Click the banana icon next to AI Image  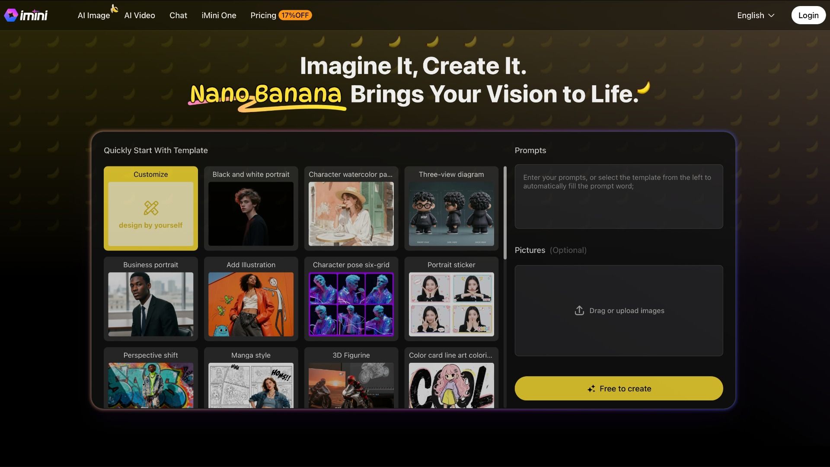coord(114,7)
